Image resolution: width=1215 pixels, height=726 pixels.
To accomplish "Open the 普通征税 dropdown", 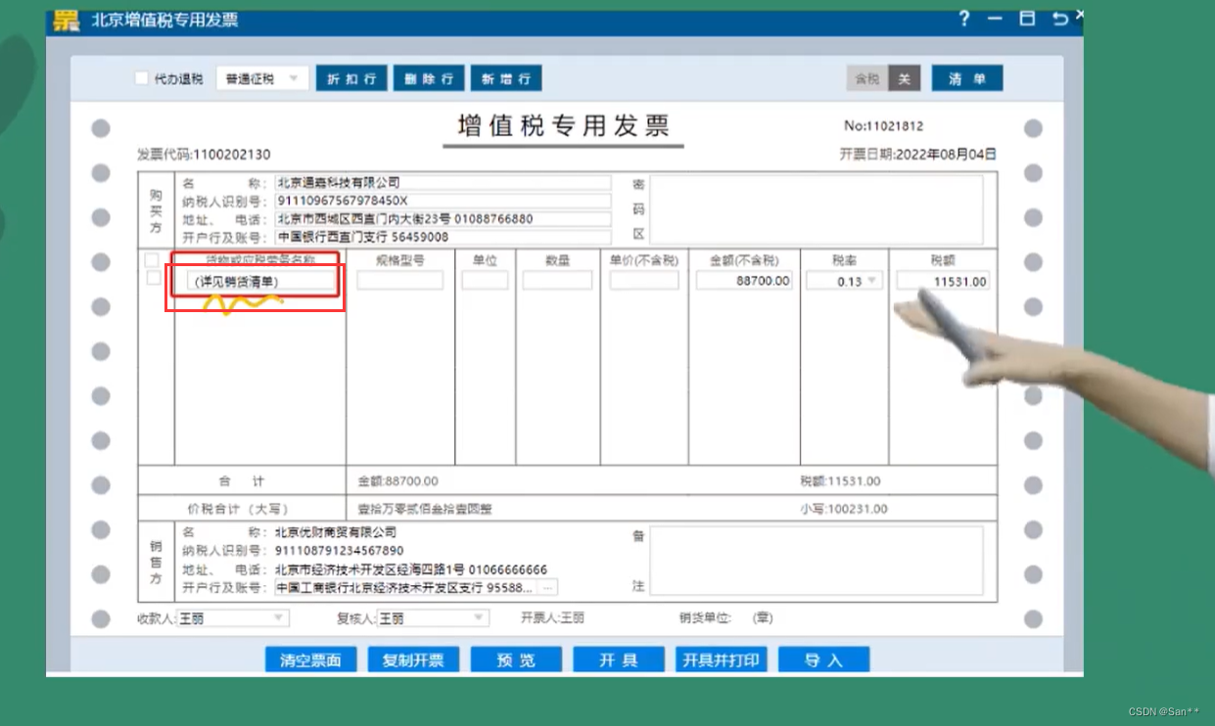I will [x=262, y=78].
